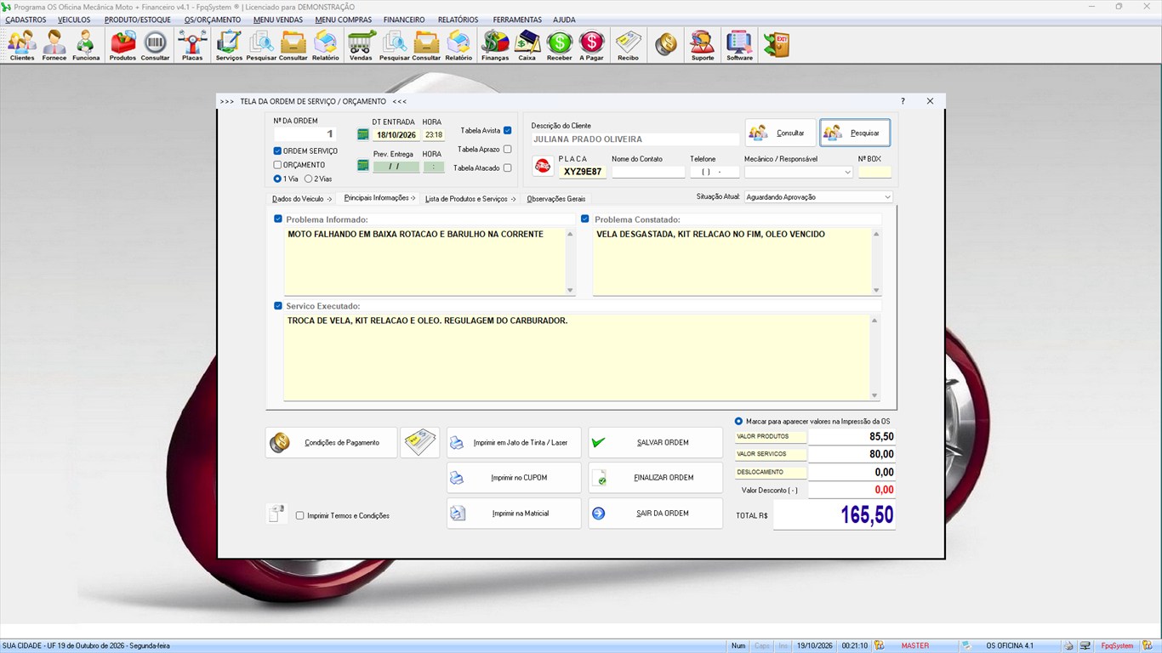Open the Fornece suppliers icon
This screenshot has height=653, width=1162.
[54, 45]
